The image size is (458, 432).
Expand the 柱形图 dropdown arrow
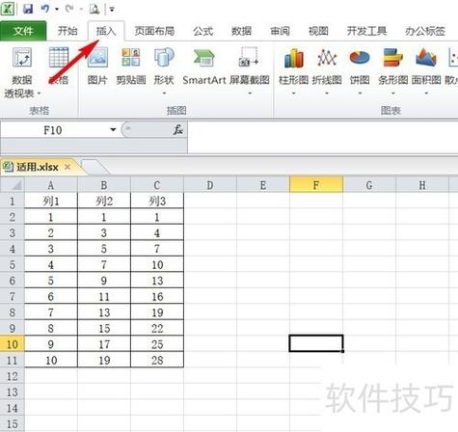click(293, 94)
